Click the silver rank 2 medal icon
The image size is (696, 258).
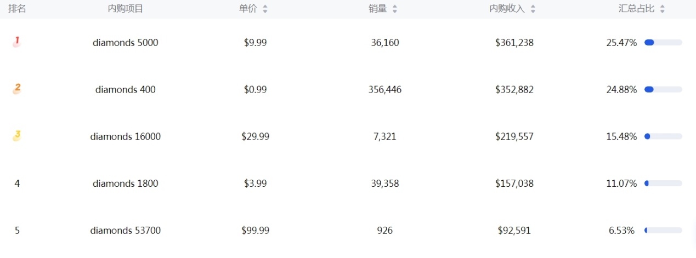tap(17, 89)
